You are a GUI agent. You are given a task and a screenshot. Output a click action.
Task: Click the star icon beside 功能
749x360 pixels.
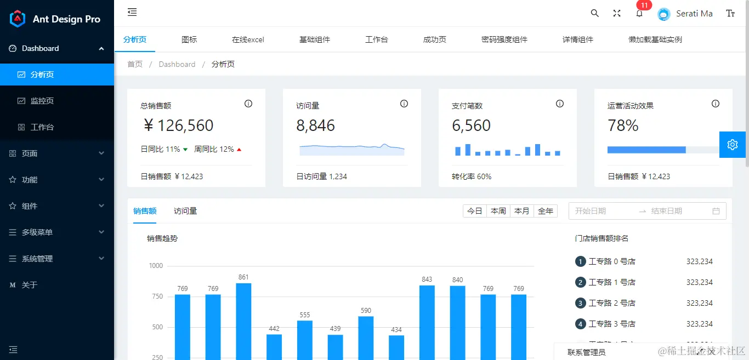(13, 180)
